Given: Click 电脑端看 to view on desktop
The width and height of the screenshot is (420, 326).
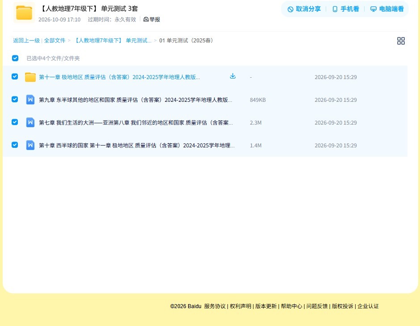Looking at the screenshot, I should point(387,9).
